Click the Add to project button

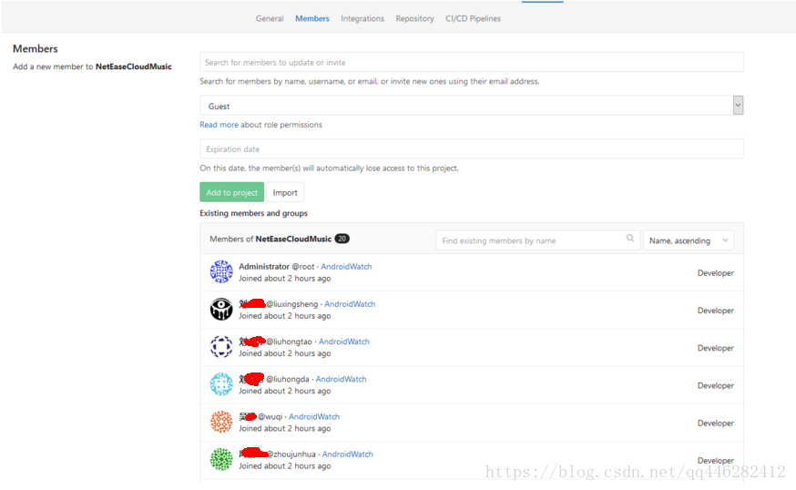(x=232, y=192)
